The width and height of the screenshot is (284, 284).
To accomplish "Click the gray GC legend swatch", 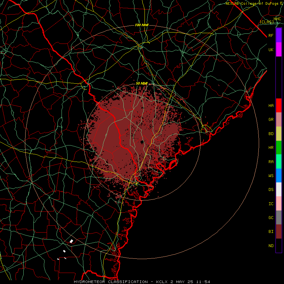I will tap(279, 217).
